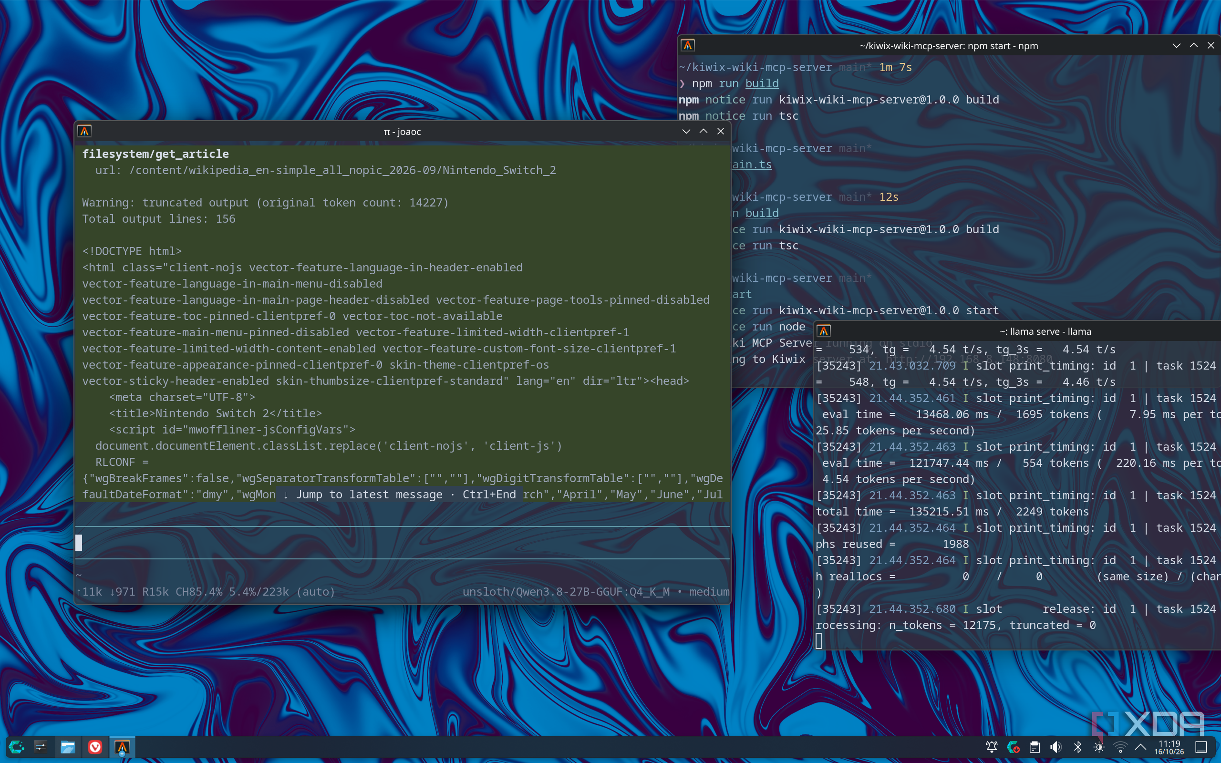Open the clock showing 11:19
This screenshot has height=763, width=1221.
[x=1169, y=747]
